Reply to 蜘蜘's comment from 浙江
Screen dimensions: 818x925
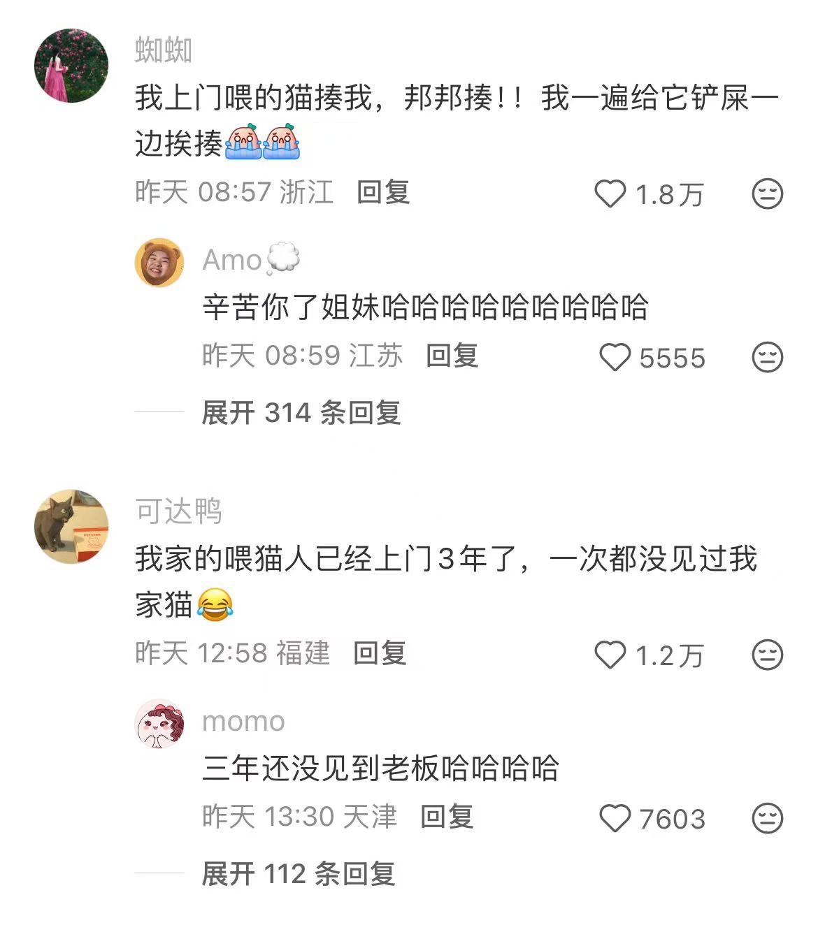[x=383, y=191]
